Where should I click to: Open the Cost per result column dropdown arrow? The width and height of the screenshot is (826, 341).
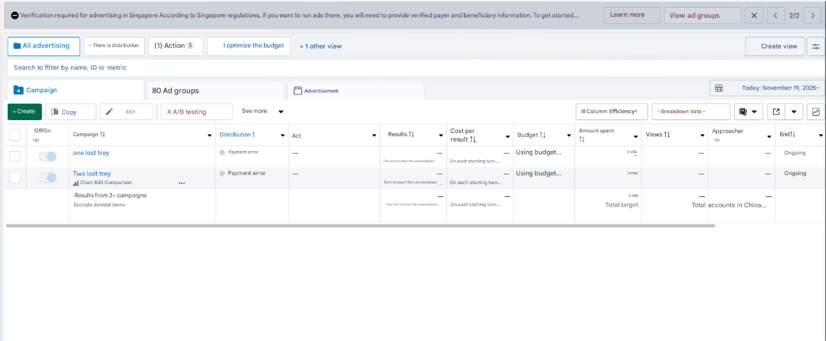pyautogui.click(x=507, y=137)
